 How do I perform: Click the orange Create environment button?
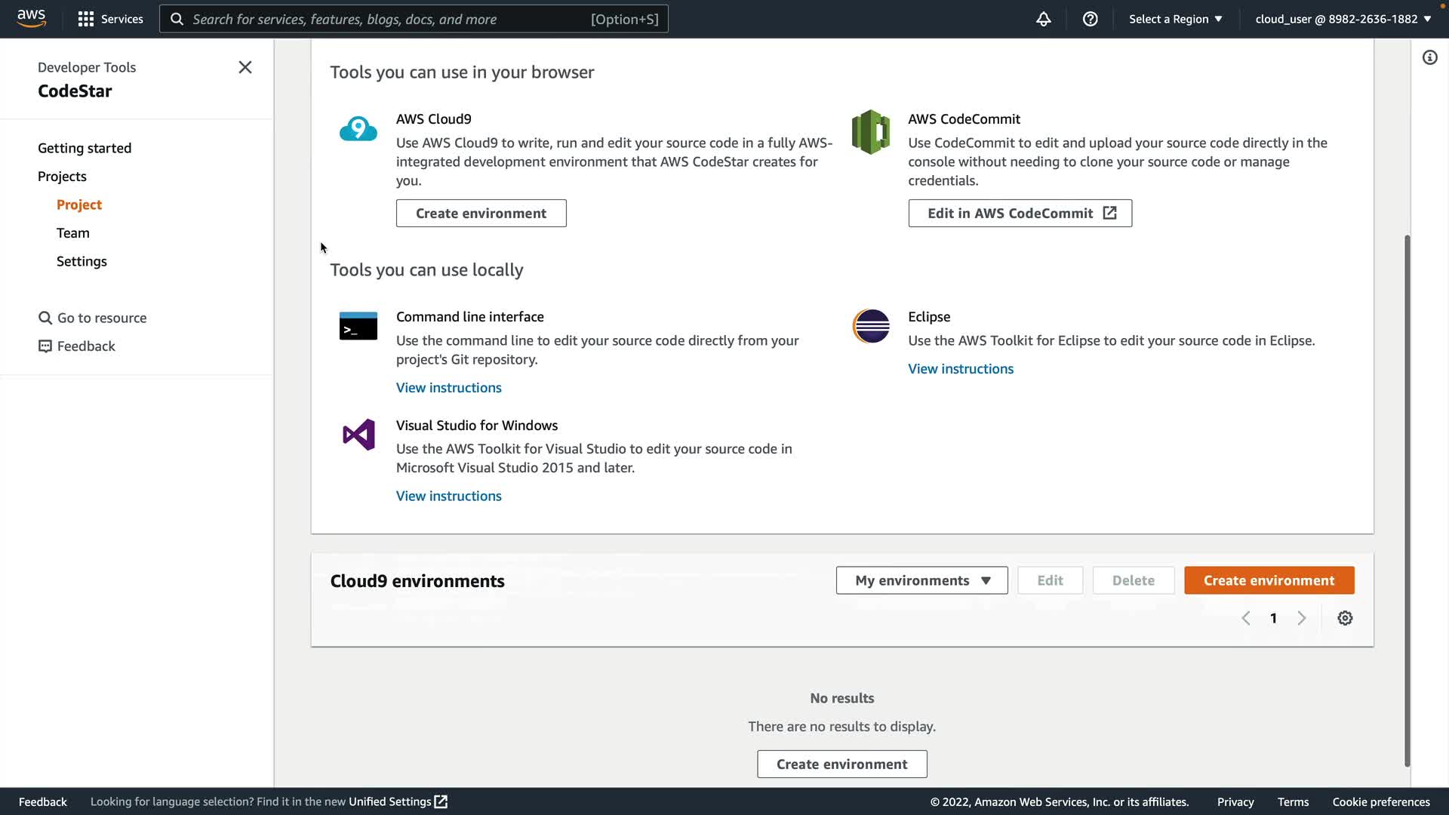1269,580
